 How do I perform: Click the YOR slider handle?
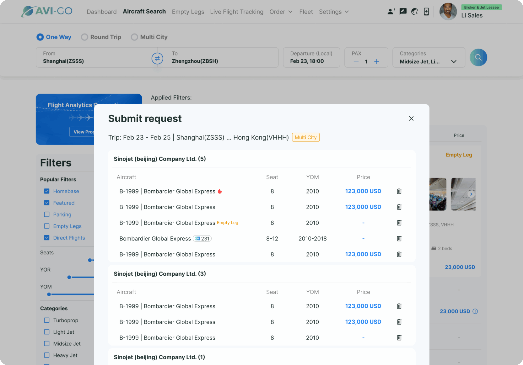coord(69,277)
